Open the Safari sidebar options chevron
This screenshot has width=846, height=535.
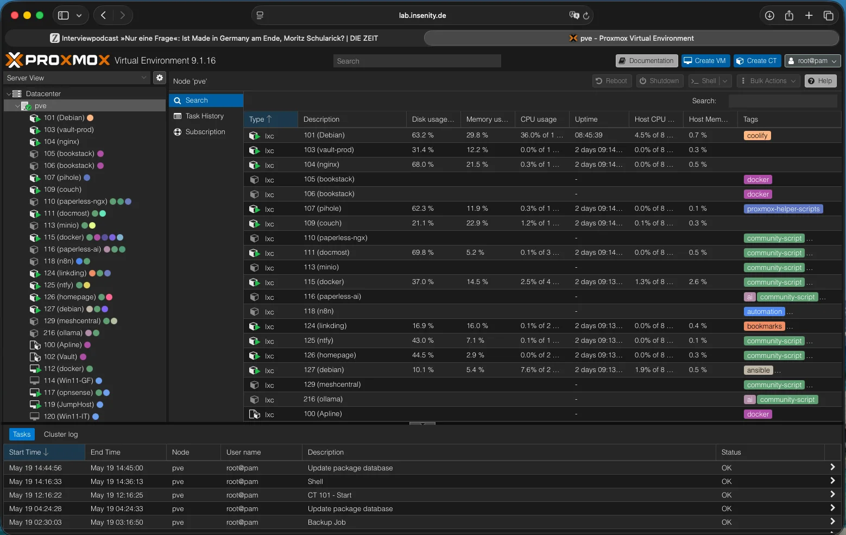pos(79,15)
